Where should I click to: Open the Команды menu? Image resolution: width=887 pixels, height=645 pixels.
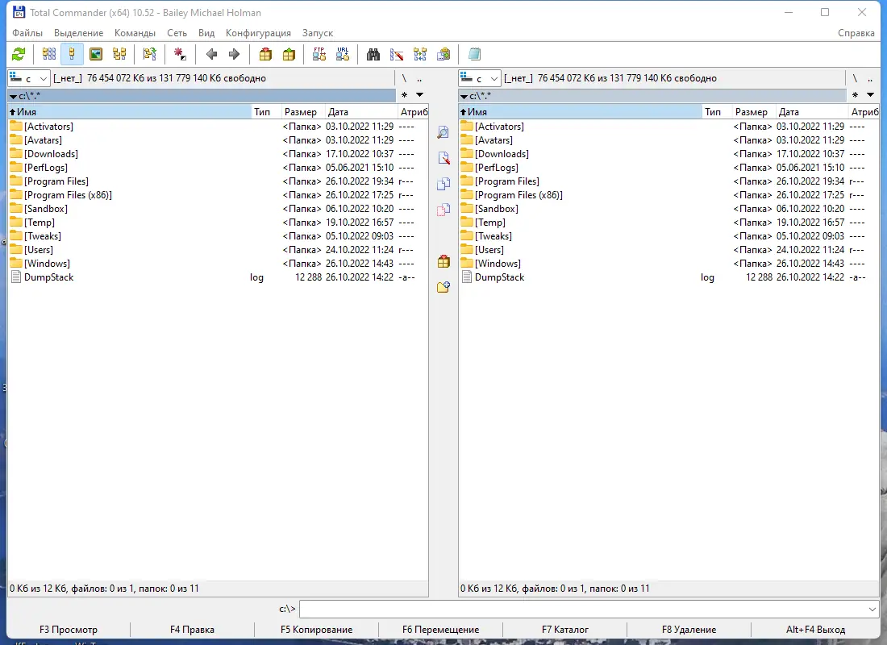135,33
